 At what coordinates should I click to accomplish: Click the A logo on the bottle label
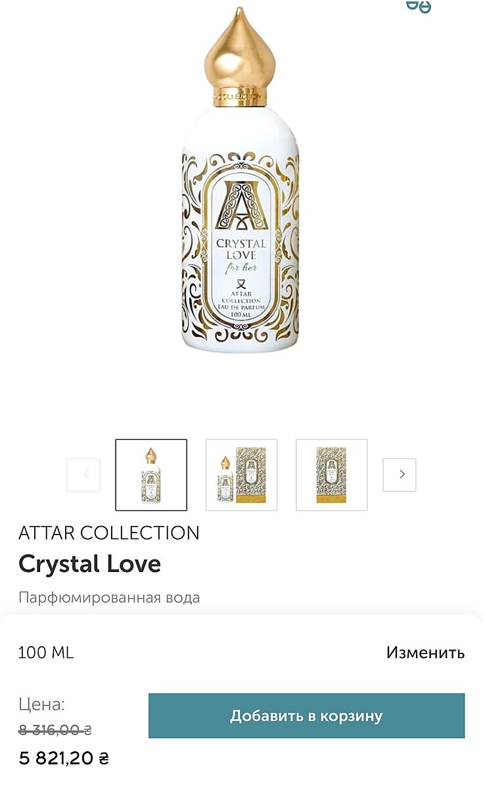tap(242, 206)
